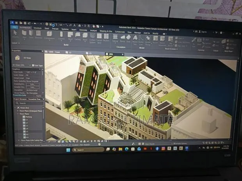Select the L5 floor plan item
This screenshot has width=242, height=181.
(x=27, y=132)
